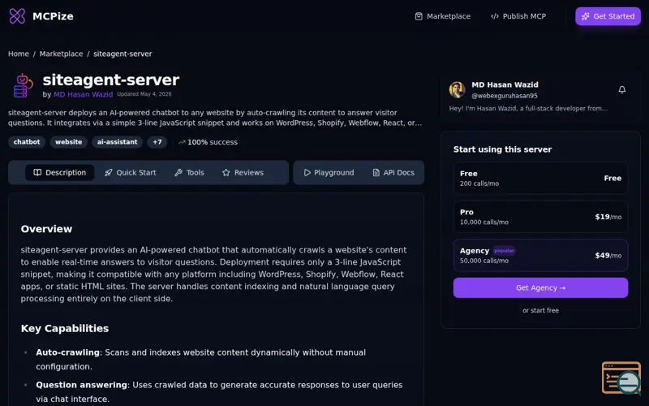
Task: Click the Publish MCP code icon
Action: (x=495, y=16)
